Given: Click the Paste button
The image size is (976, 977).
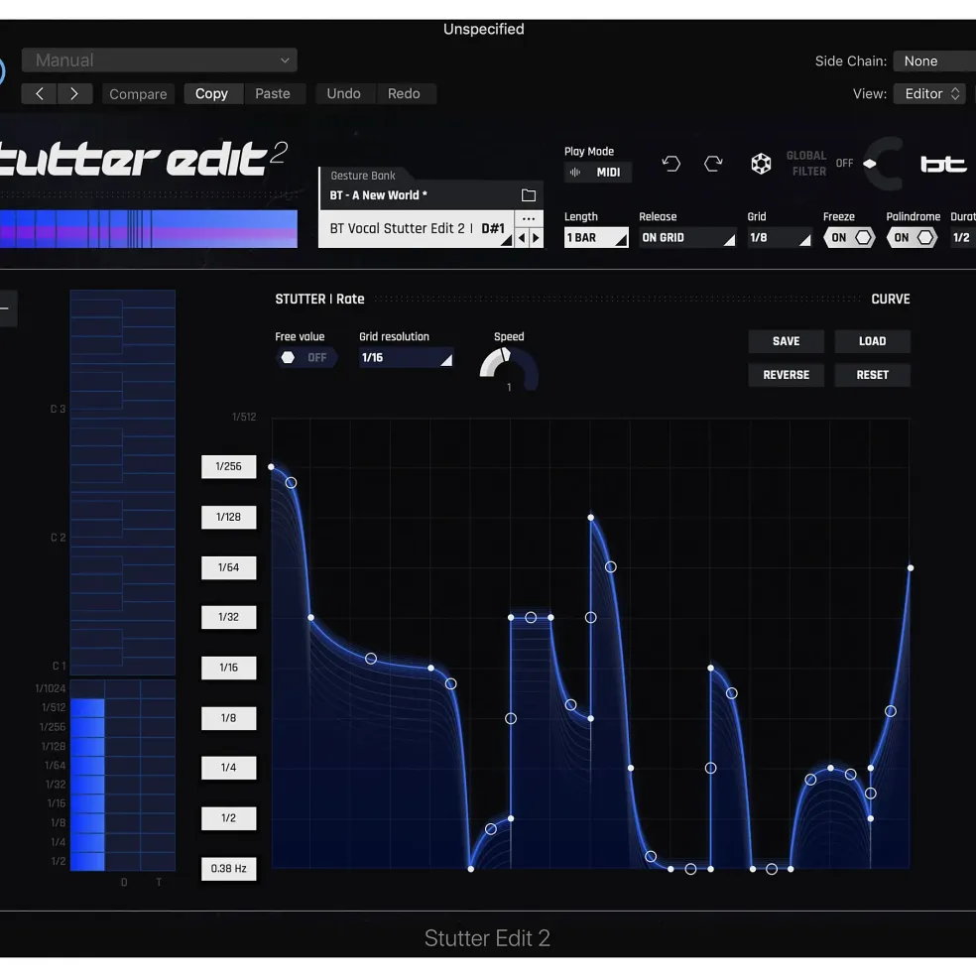Looking at the screenshot, I should click(x=273, y=94).
